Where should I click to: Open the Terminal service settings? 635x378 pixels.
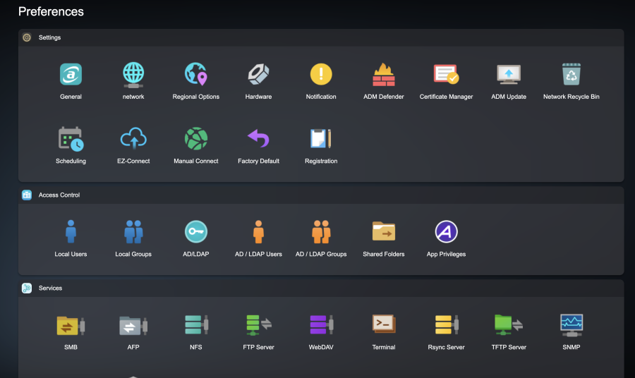coord(384,325)
